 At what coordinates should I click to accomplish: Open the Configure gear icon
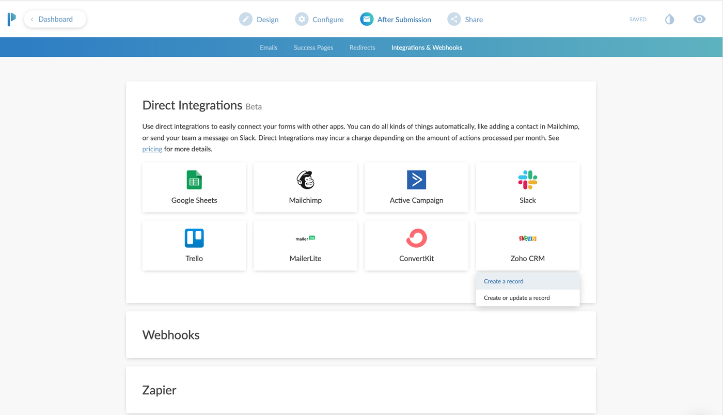click(x=302, y=19)
